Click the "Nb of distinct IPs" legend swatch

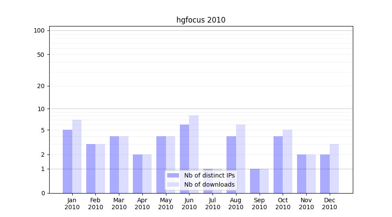(173, 175)
